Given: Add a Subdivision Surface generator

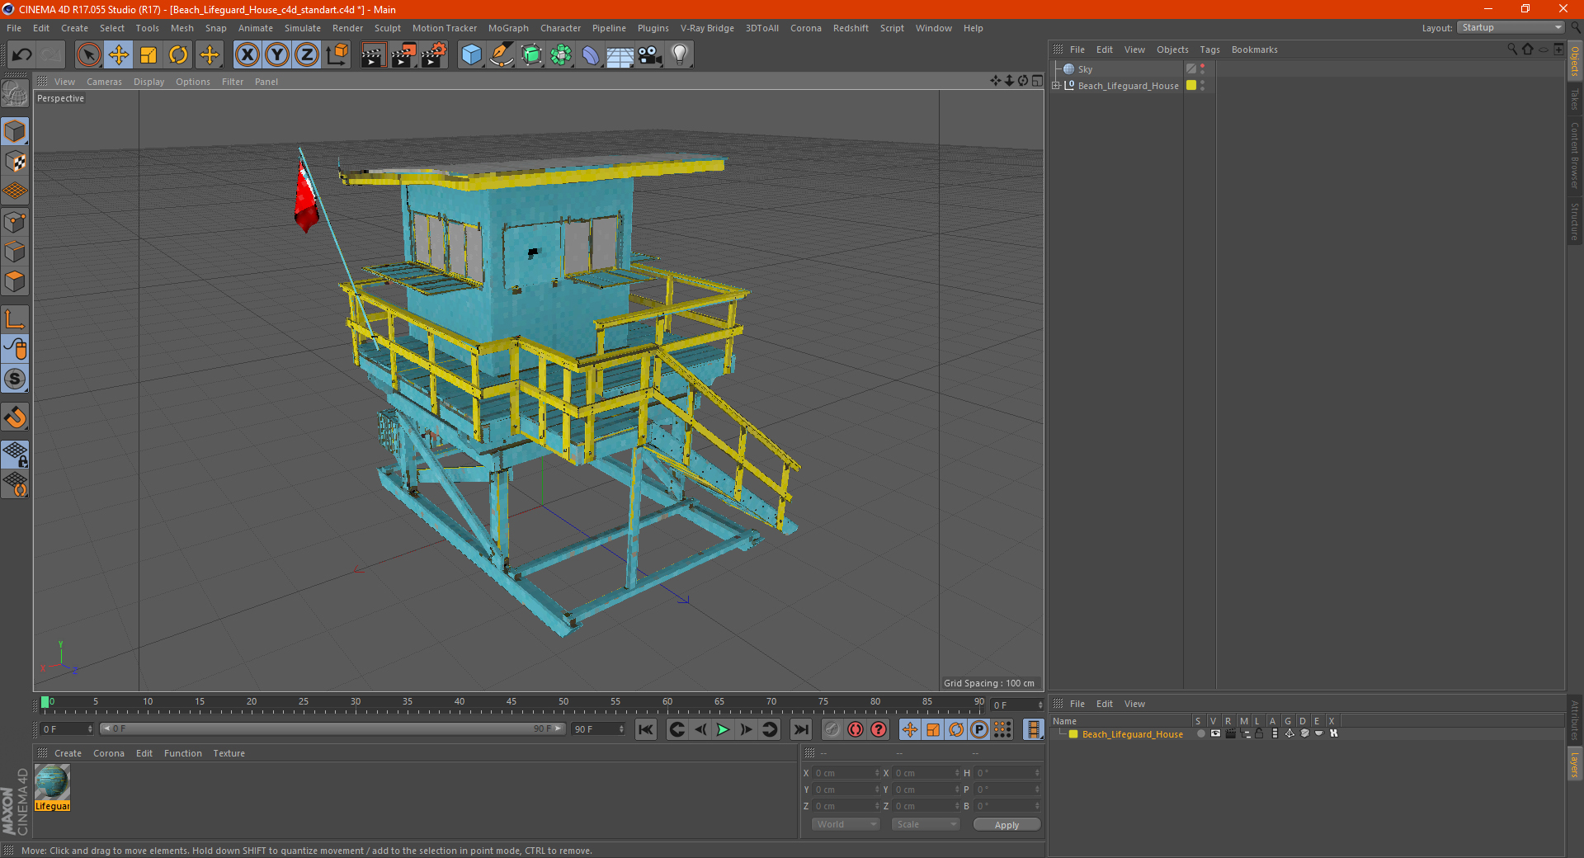Looking at the screenshot, I should tap(531, 55).
